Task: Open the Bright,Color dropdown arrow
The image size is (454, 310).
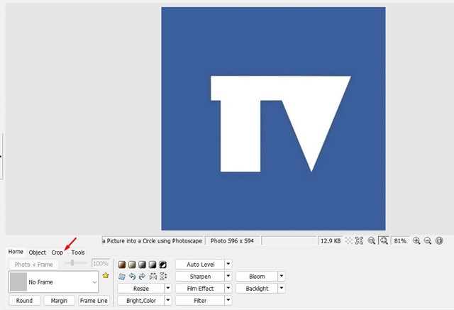Action: [168, 300]
